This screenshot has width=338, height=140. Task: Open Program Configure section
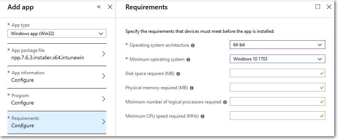57,100
